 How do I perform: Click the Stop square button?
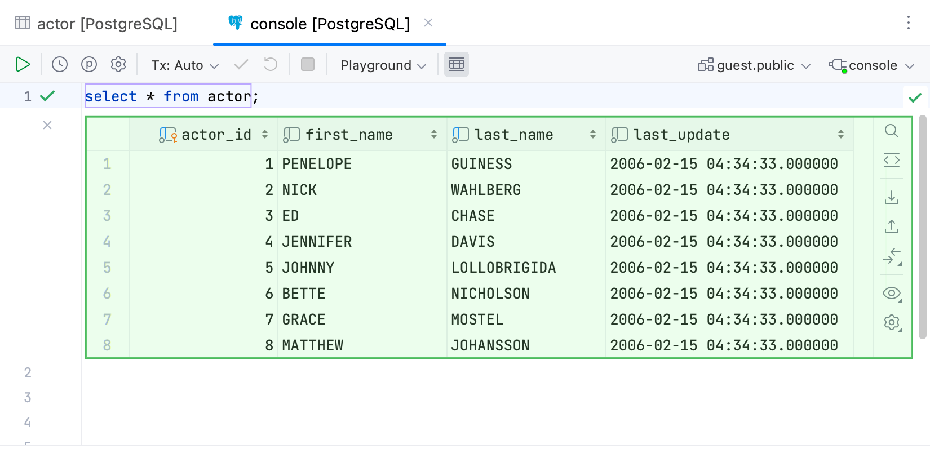click(308, 65)
